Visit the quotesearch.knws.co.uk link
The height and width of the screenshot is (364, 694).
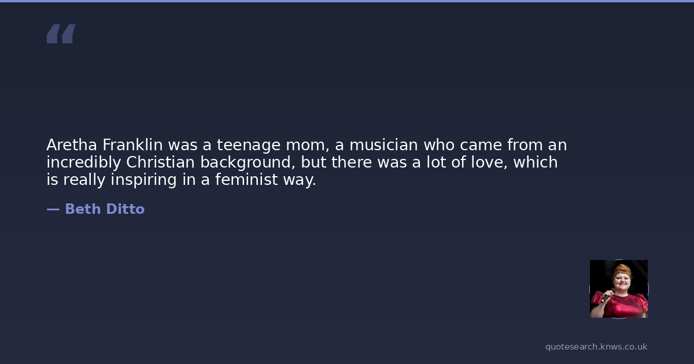click(x=596, y=347)
